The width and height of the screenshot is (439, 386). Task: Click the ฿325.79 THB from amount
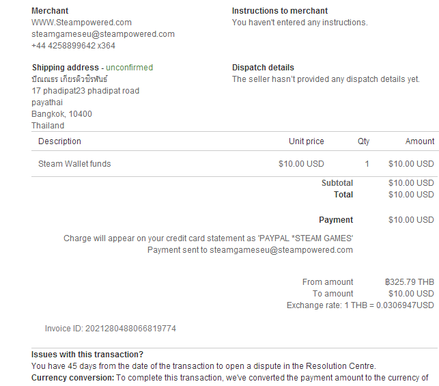coord(409,282)
